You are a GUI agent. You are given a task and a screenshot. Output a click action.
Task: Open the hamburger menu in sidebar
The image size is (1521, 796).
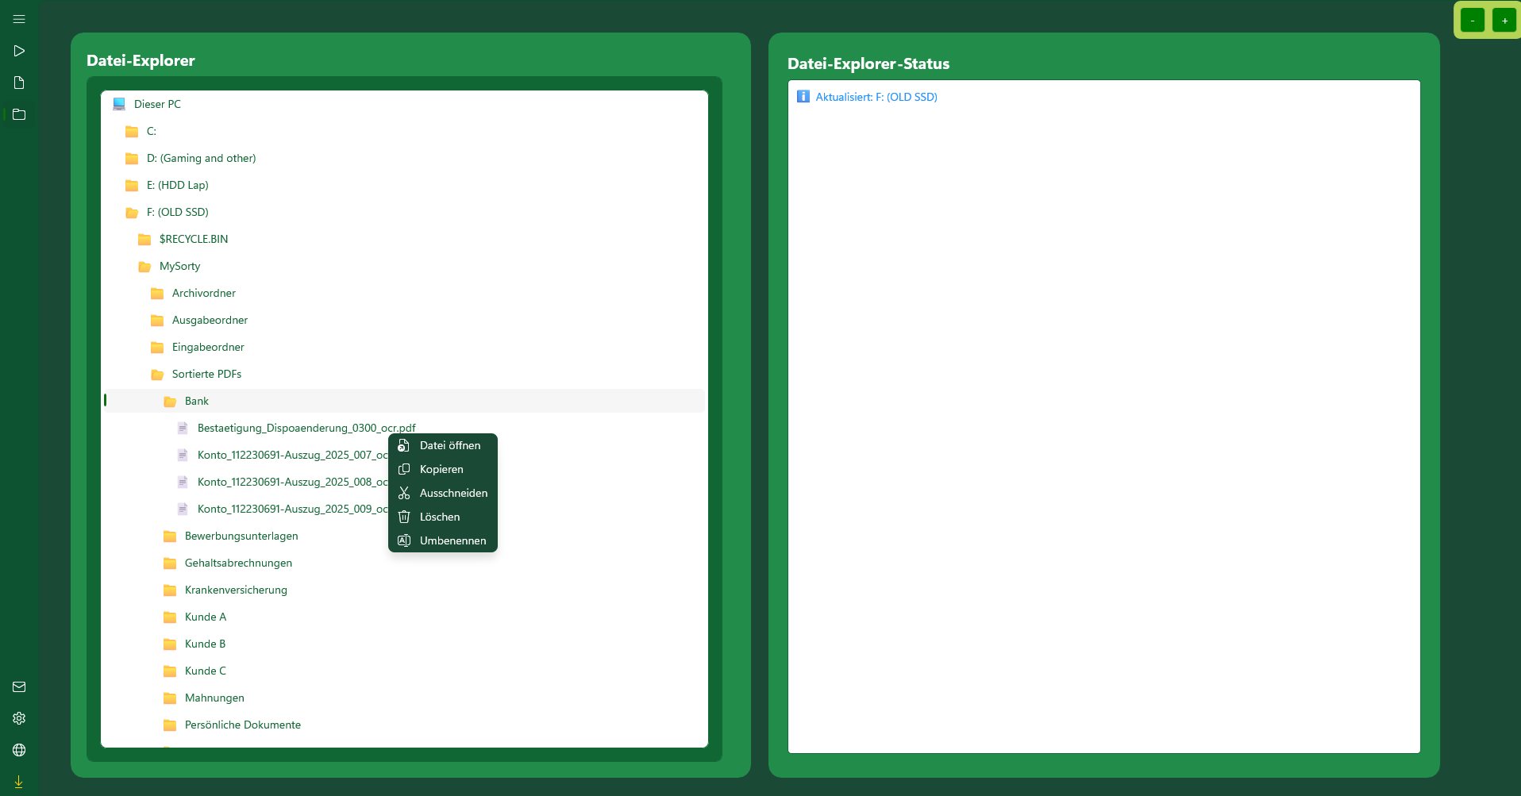[x=19, y=19]
